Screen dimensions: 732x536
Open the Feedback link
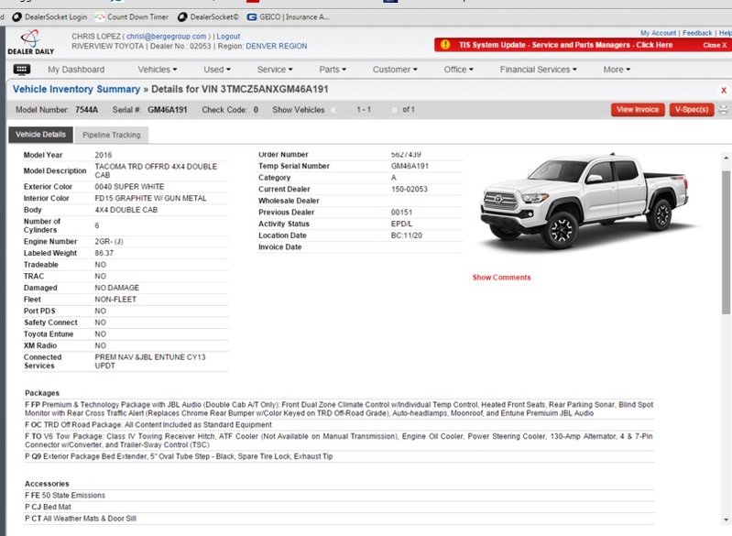(x=697, y=33)
